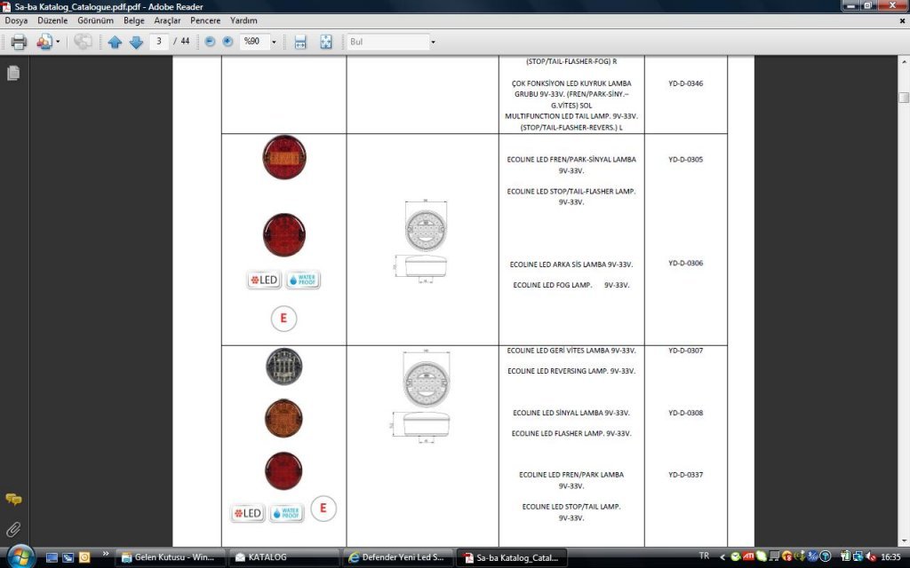Open the zoom percentage dropdown
This screenshot has height=568, width=910.
coord(273,41)
